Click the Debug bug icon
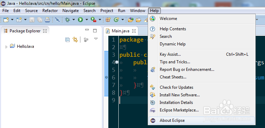Image resolution: width=265 pixels, height=128 pixels. (x=67, y=20)
